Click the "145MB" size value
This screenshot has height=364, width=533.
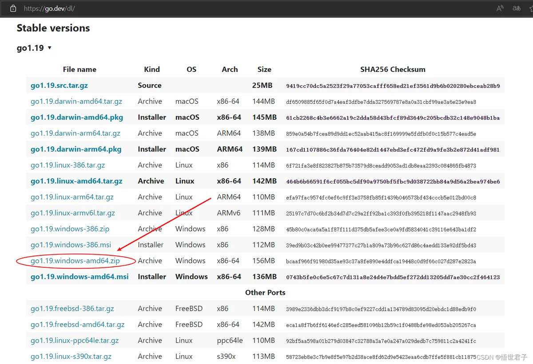264,117
